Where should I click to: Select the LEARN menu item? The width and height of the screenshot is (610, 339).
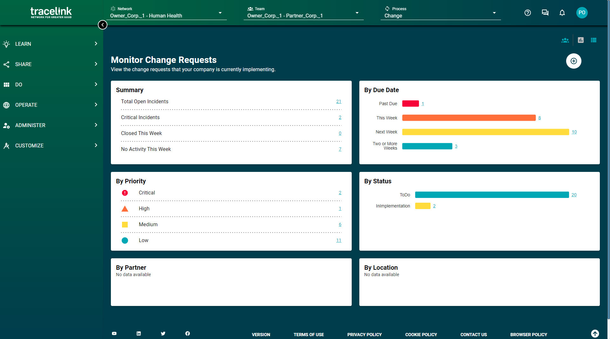click(51, 44)
